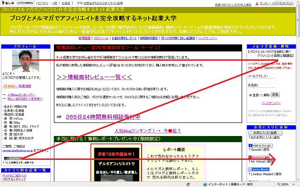Click the magnifier zoom icon in status bar
Image resolution: width=300 pixels, height=187 pixels.
click(x=278, y=184)
